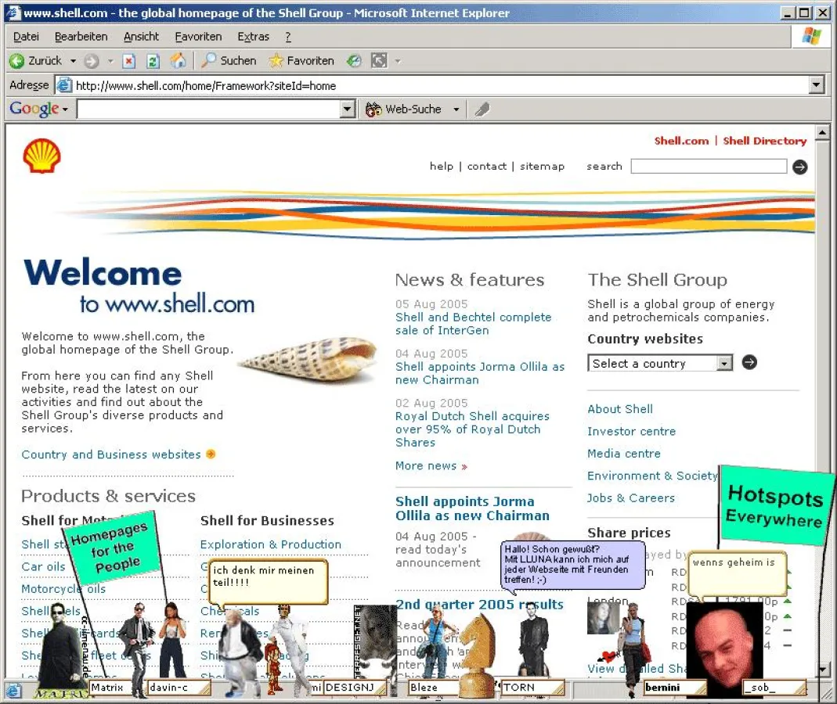
Task: Click the highlighter icon on the Google toolbar
Action: click(x=481, y=109)
